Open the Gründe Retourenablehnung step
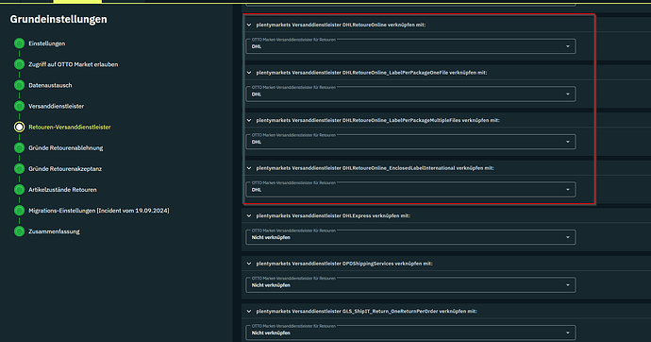Image resolution: width=651 pixels, height=342 pixels. coord(66,148)
